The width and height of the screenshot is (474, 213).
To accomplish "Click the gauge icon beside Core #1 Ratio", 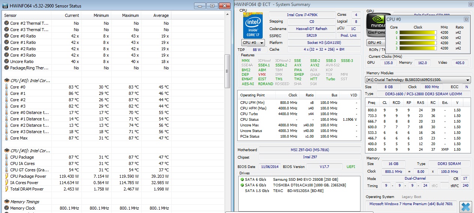I will pyautogui.click(x=6, y=42).
